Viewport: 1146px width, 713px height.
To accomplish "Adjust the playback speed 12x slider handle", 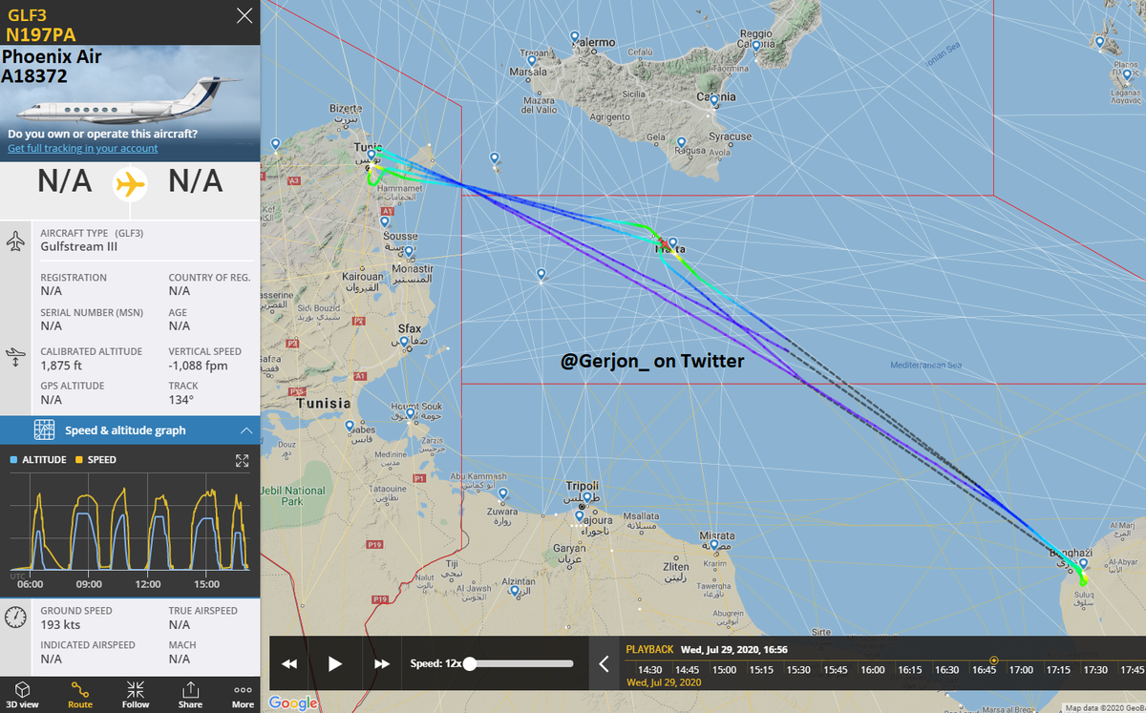I will pyautogui.click(x=470, y=663).
